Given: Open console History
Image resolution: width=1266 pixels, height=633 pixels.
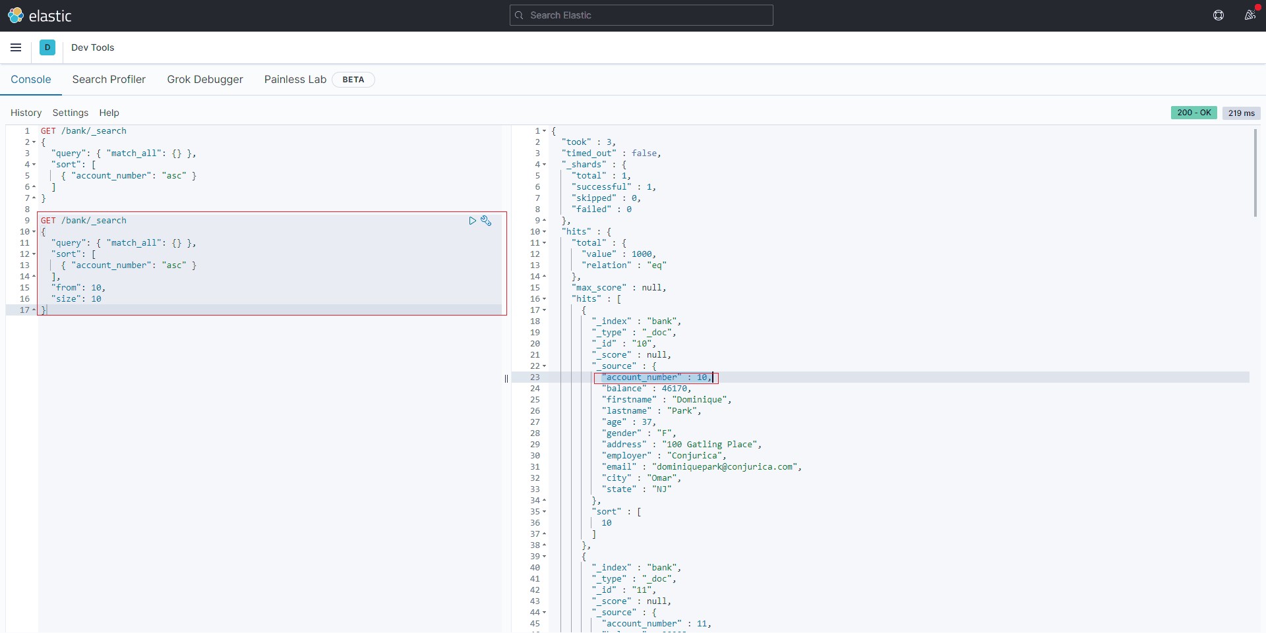Looking at the screenshot, I should pyautogui.click(x=26, y=113).
